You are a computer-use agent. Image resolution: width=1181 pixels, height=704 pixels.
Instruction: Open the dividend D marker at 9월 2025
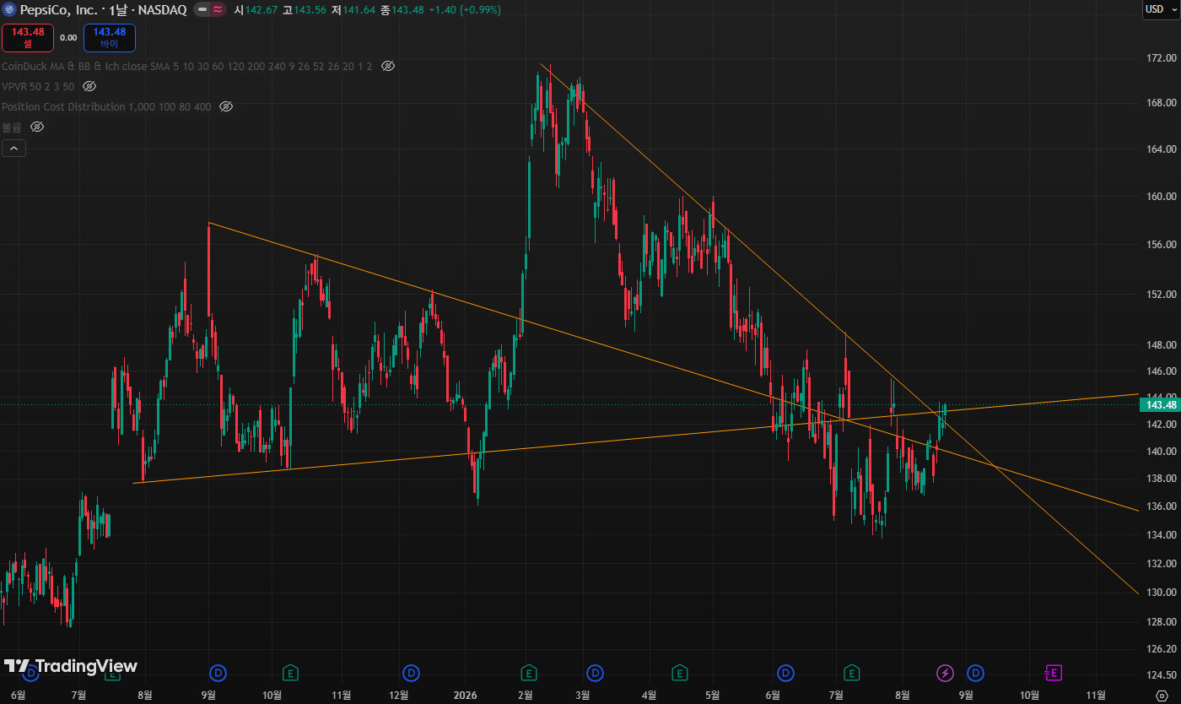[x=218, y=673]
